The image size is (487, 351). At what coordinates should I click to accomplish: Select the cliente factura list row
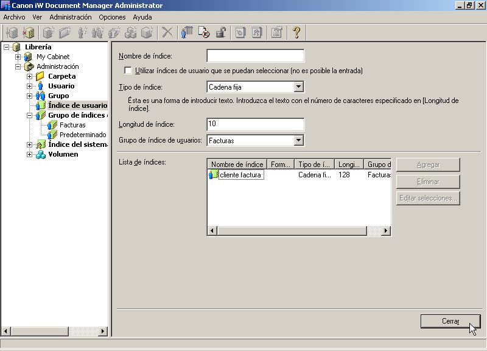point(300,175)
